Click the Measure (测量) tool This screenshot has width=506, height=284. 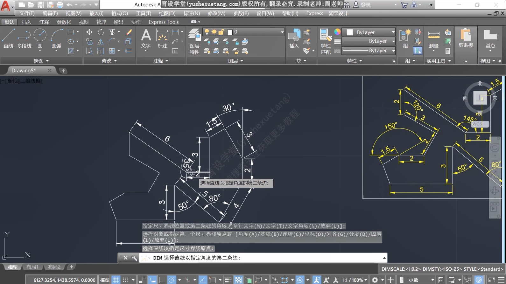(433, 38)
